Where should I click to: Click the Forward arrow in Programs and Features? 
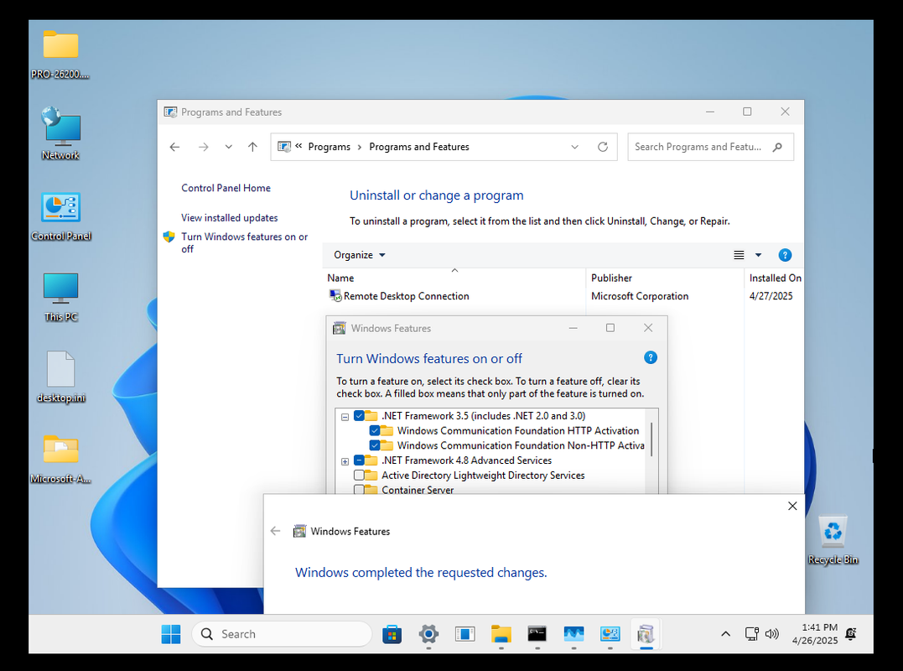(x=203, y=147)
